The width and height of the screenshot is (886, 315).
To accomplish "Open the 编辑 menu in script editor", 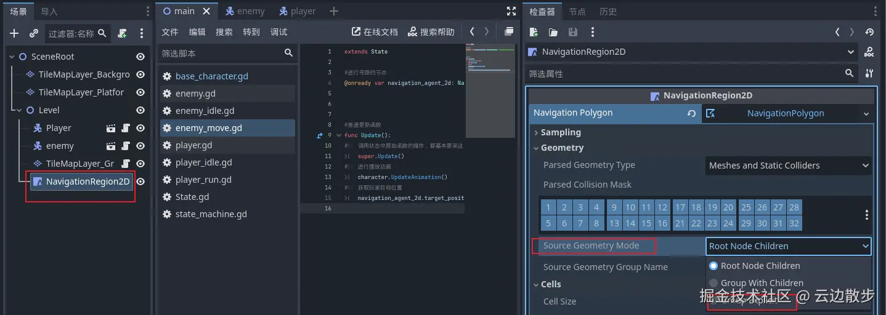I will click(197, 32).
